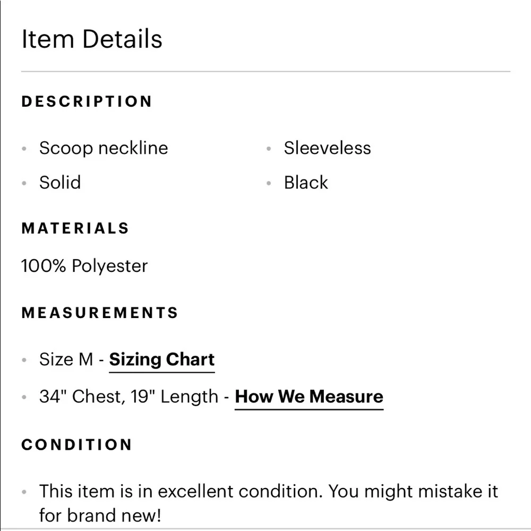The height and width of the screenshot is (531, 531).
Task: Click the 100% Polyester materials text
Action: pyautogui.click(x=84, y=266)
